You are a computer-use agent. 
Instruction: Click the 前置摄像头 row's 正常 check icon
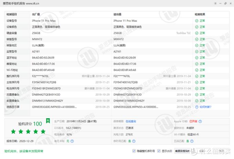click(197, 101)
